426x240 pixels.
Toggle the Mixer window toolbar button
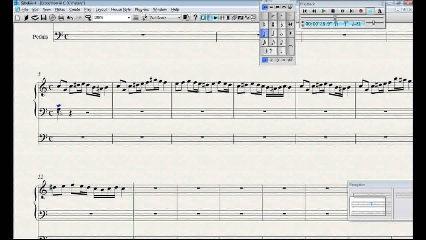point(222,17)
